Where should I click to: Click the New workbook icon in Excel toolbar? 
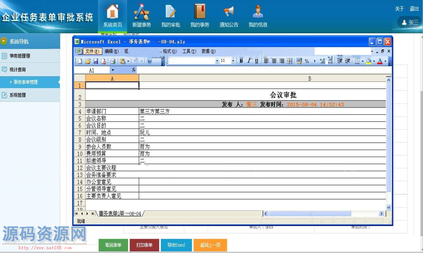(80, 61)
